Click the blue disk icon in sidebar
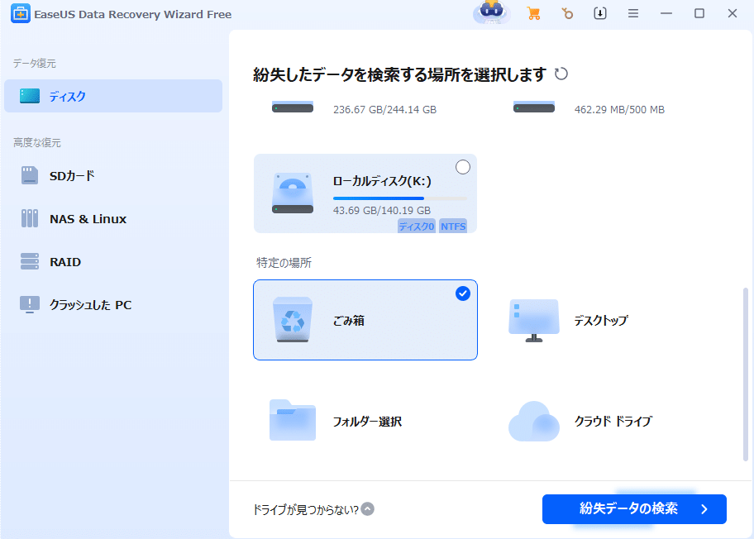The height and width of the screenshot is (539, 754). point(29,96)
